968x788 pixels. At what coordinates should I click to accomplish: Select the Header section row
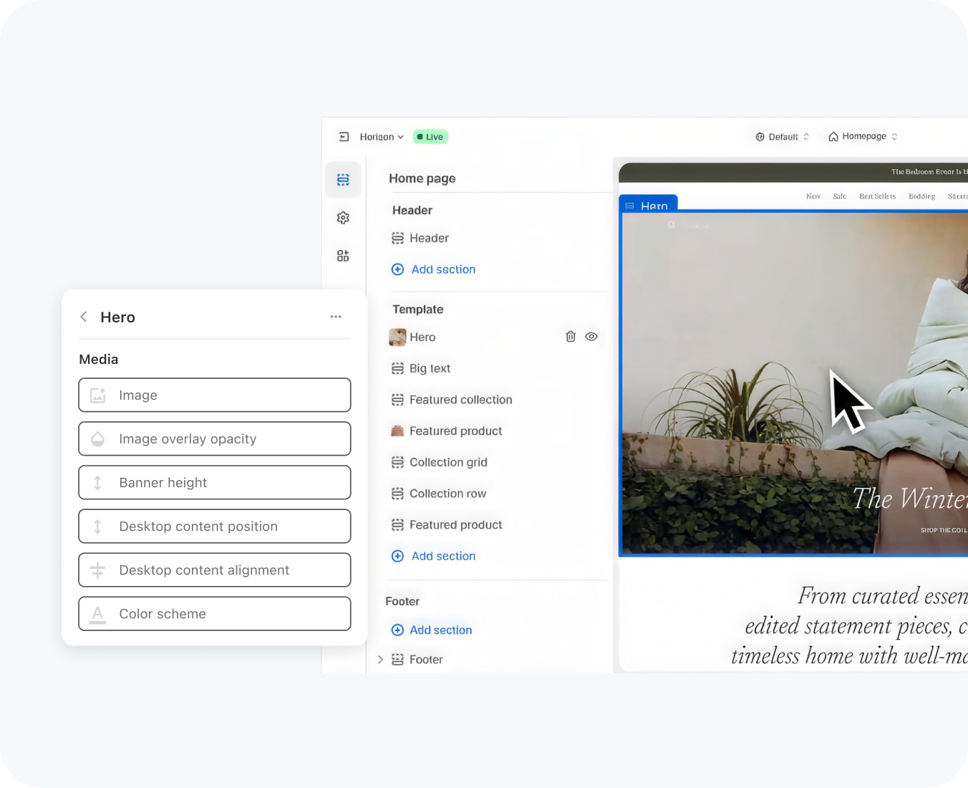tap(421, 238)
